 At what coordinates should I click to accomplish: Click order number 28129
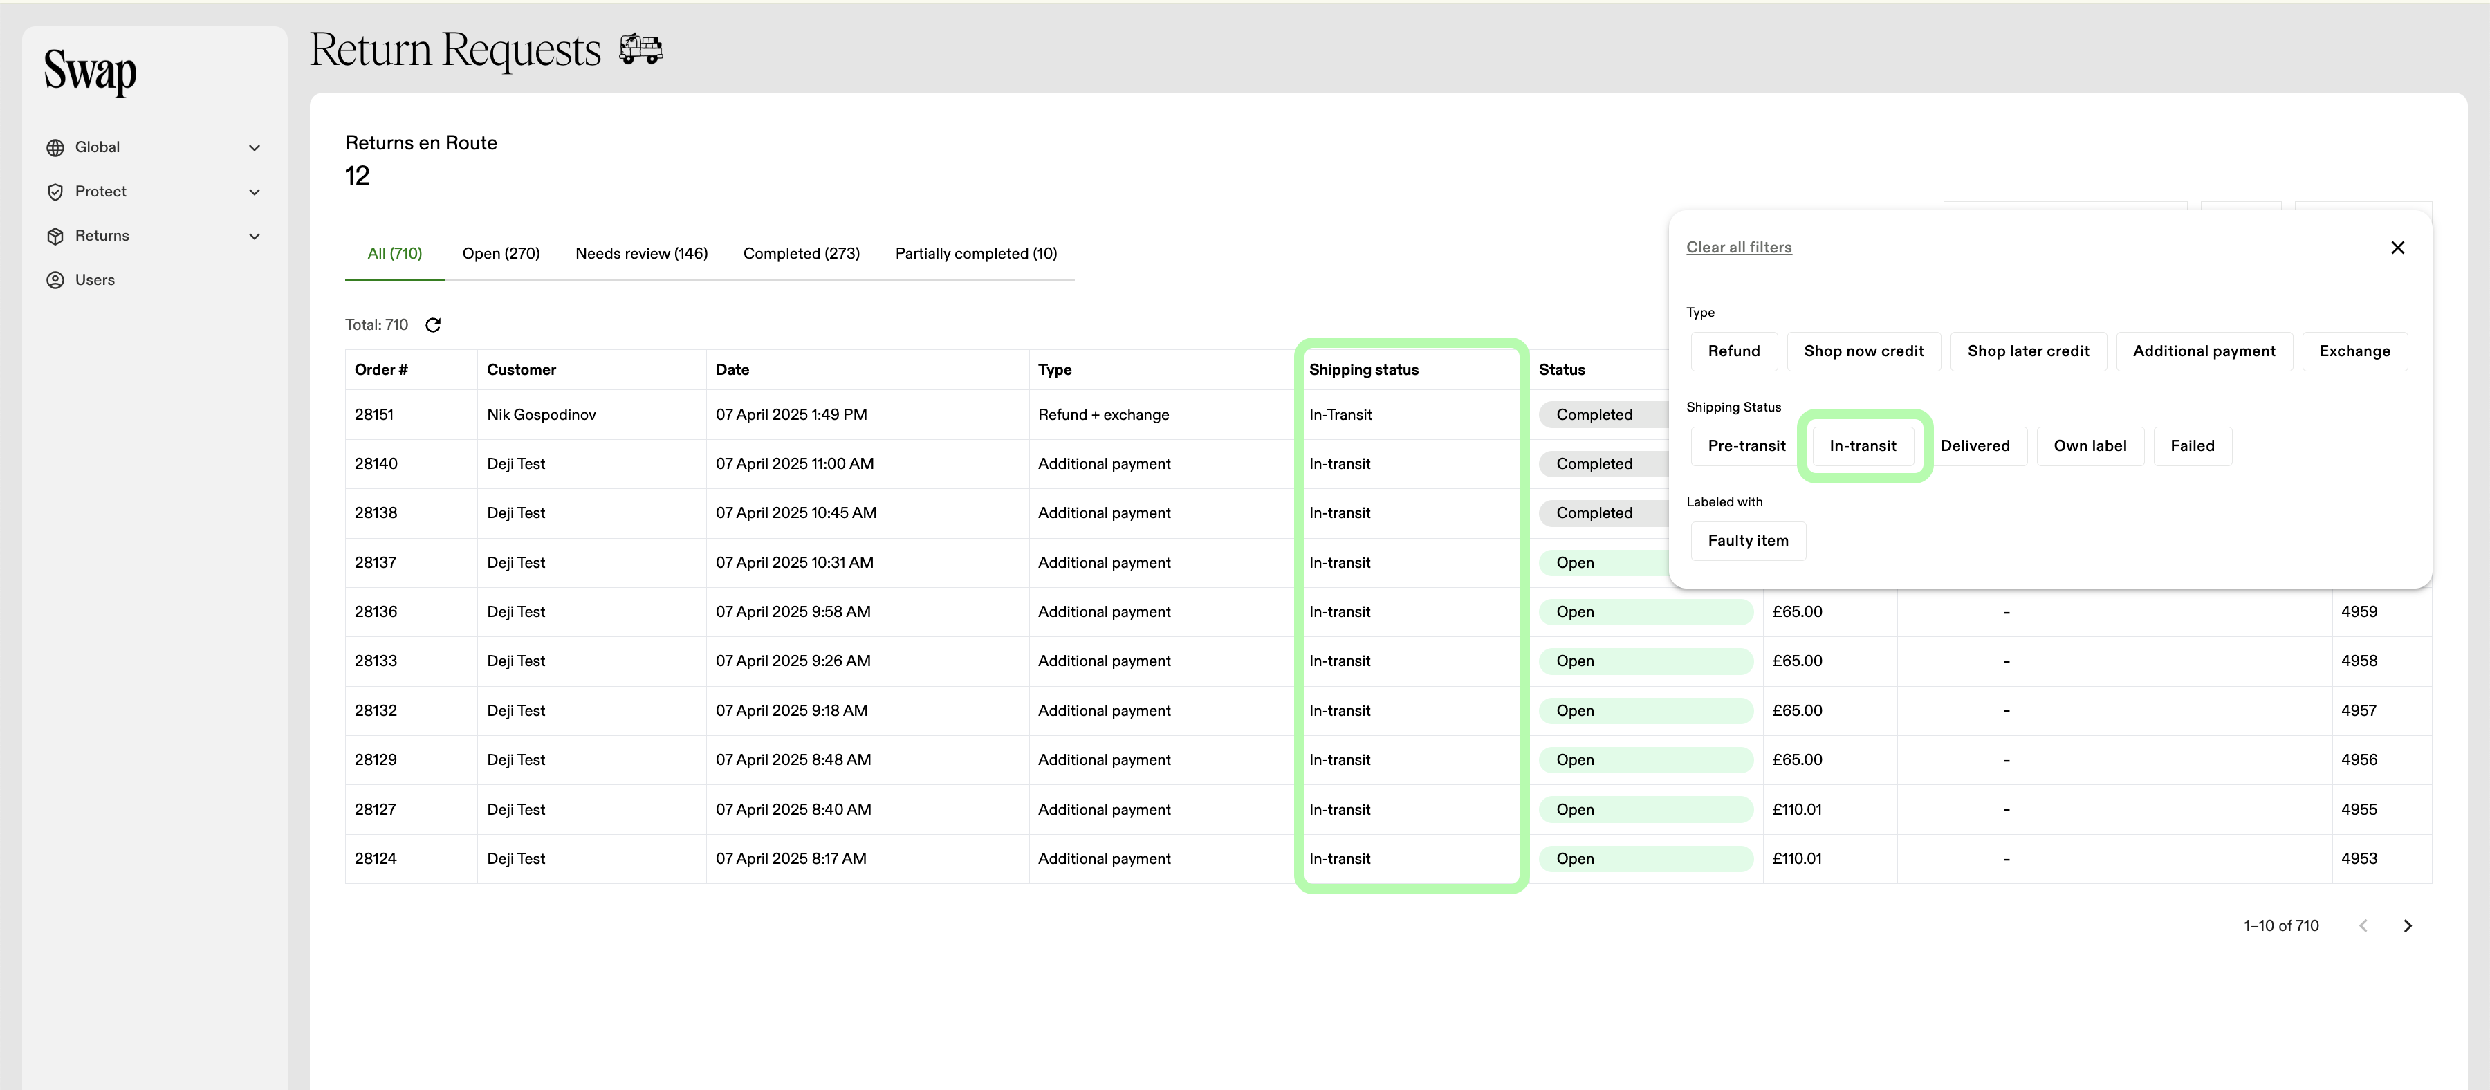(x=375, y=759)
